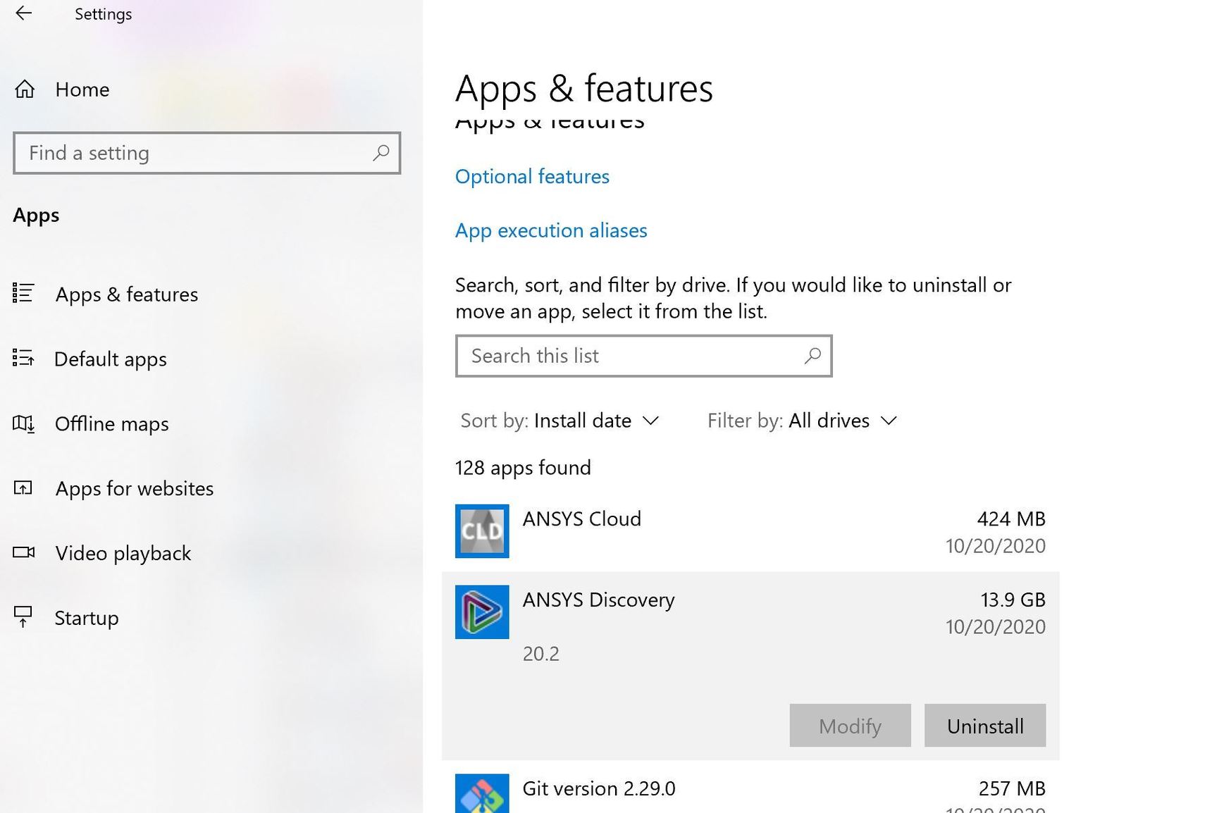1212x813 pixels.
Task: Open the Optional features link
Action: [532, 176]
